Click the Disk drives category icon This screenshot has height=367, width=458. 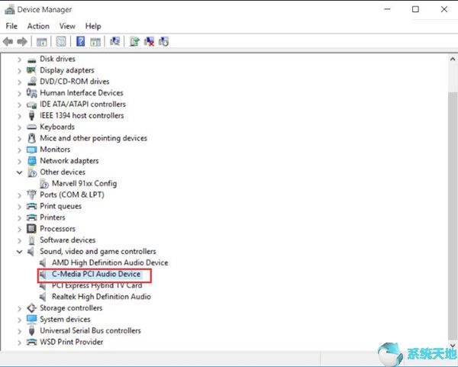31,60
